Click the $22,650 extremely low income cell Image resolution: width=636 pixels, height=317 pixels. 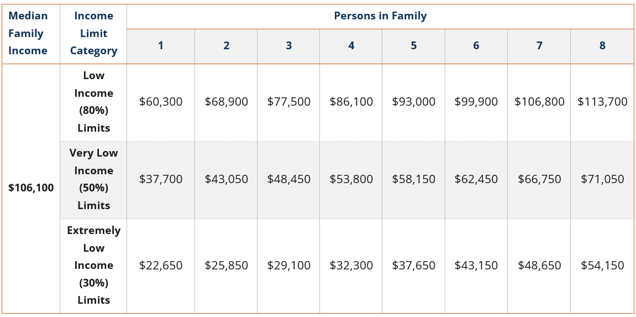[x=161, y=266]
